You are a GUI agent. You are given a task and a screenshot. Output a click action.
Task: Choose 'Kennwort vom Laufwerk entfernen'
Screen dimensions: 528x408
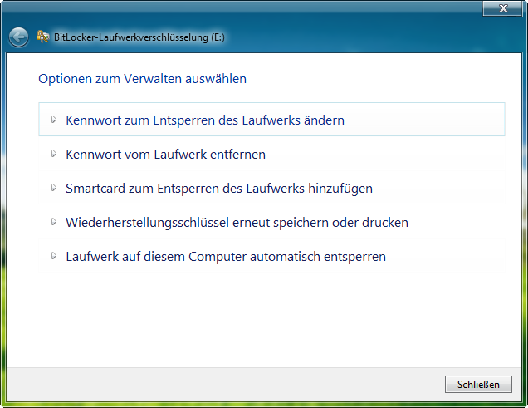click(x=165, y=154)
